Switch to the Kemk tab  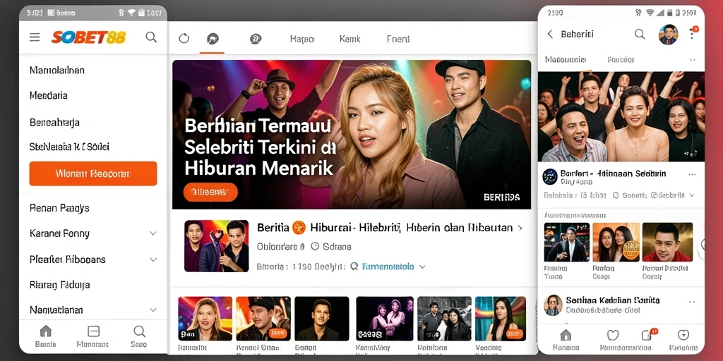(x=349, y=39)
